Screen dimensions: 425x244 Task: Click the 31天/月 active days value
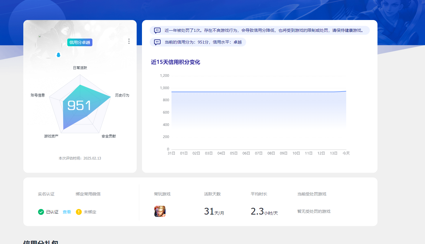tap(214, 212)
